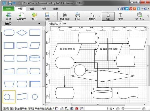150x111 pixels.
Task: Open the dropdown arrow beside 保存
Action: [x=55, y=16]
